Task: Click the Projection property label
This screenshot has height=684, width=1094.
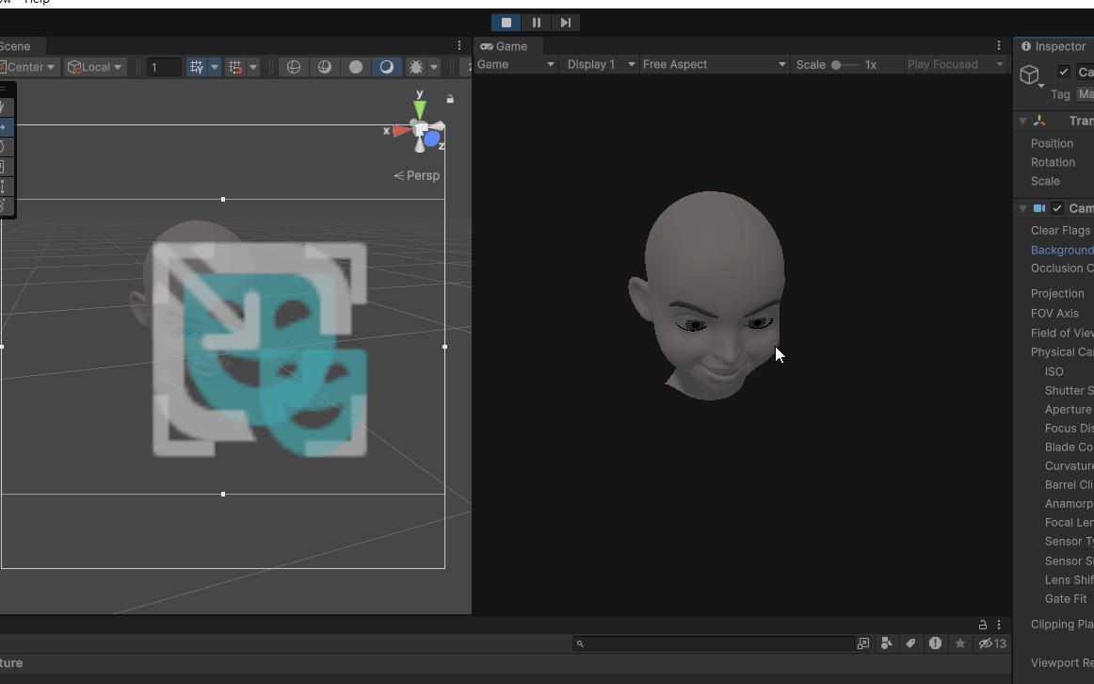Action: coord(1057,293)
